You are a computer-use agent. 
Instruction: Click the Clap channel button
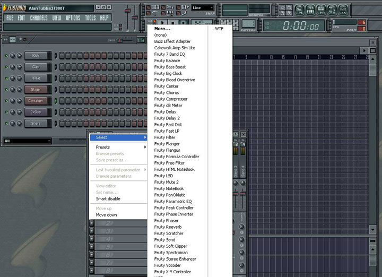pos(36,67)
